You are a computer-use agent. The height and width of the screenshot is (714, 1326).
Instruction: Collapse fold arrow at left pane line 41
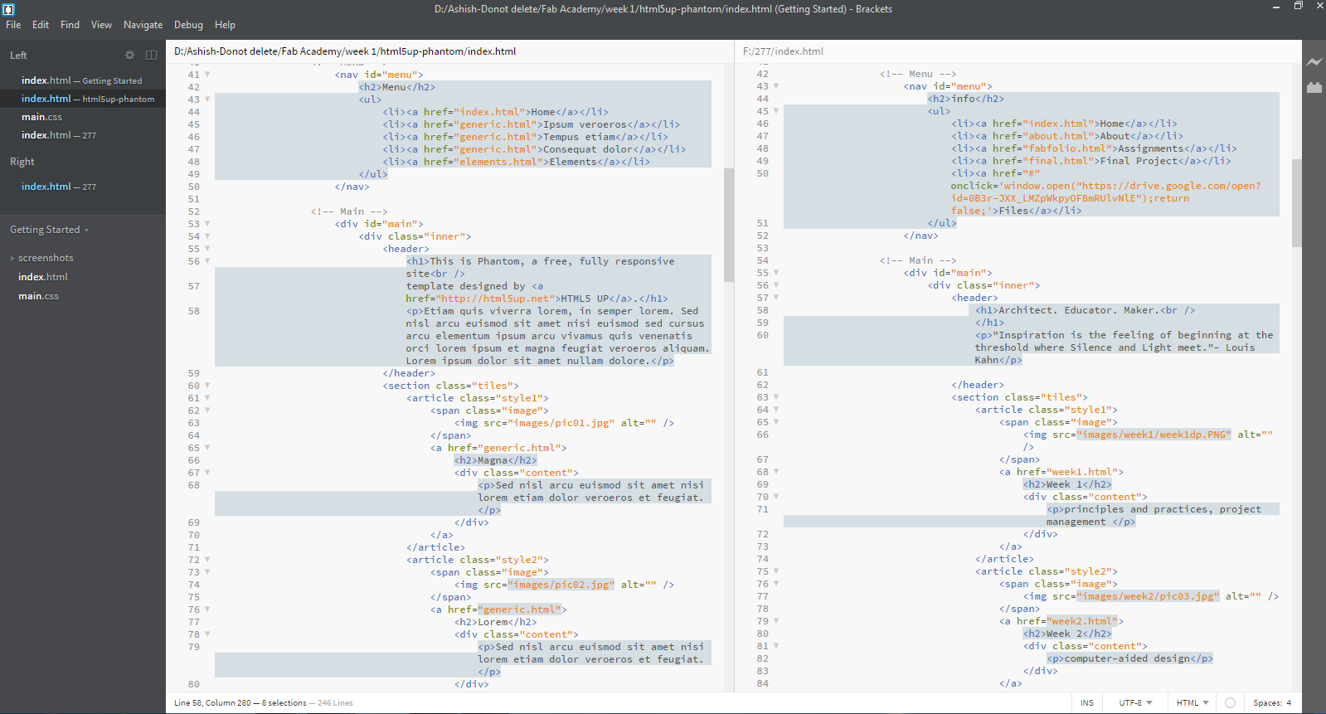click(x=207, y=75)
